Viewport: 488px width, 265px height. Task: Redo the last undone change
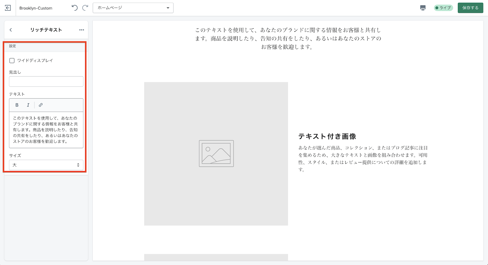click(x=85, y=8)
